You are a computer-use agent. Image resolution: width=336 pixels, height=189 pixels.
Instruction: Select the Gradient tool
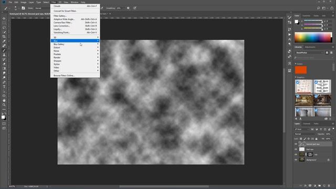click(x=4, y=68)
